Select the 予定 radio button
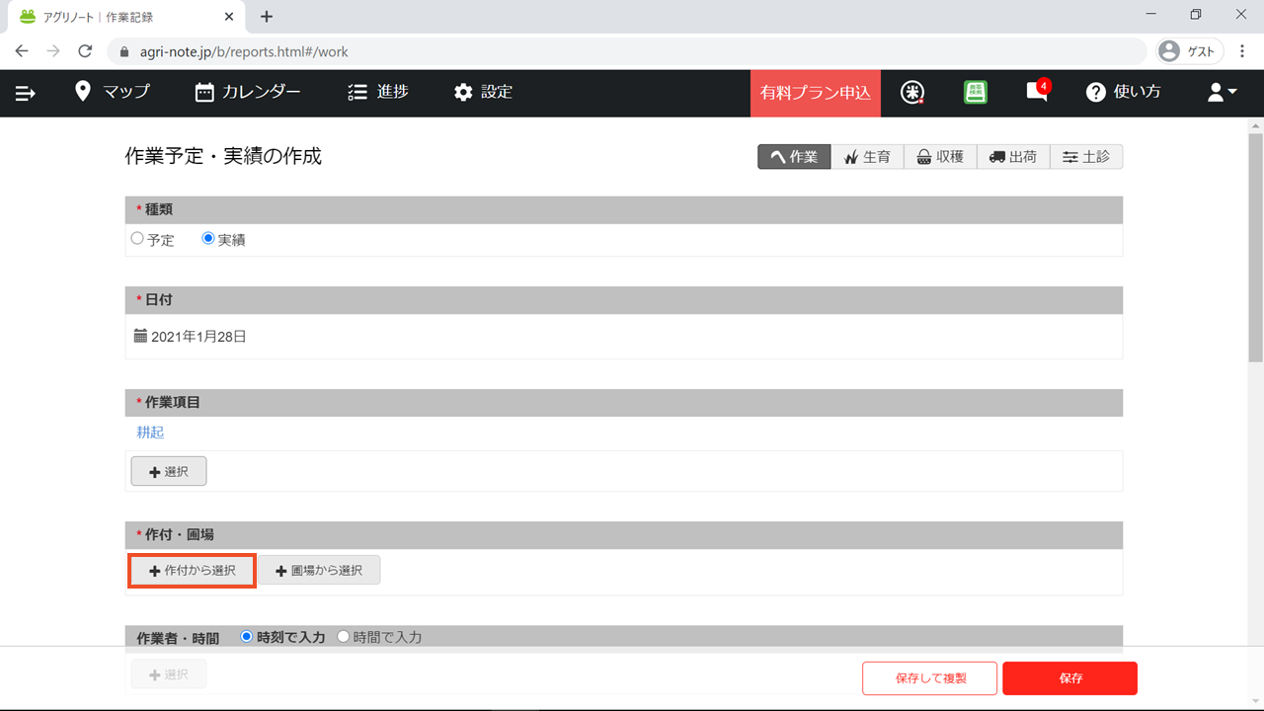The image size is (1264, 711). click(x=137, y=239)
